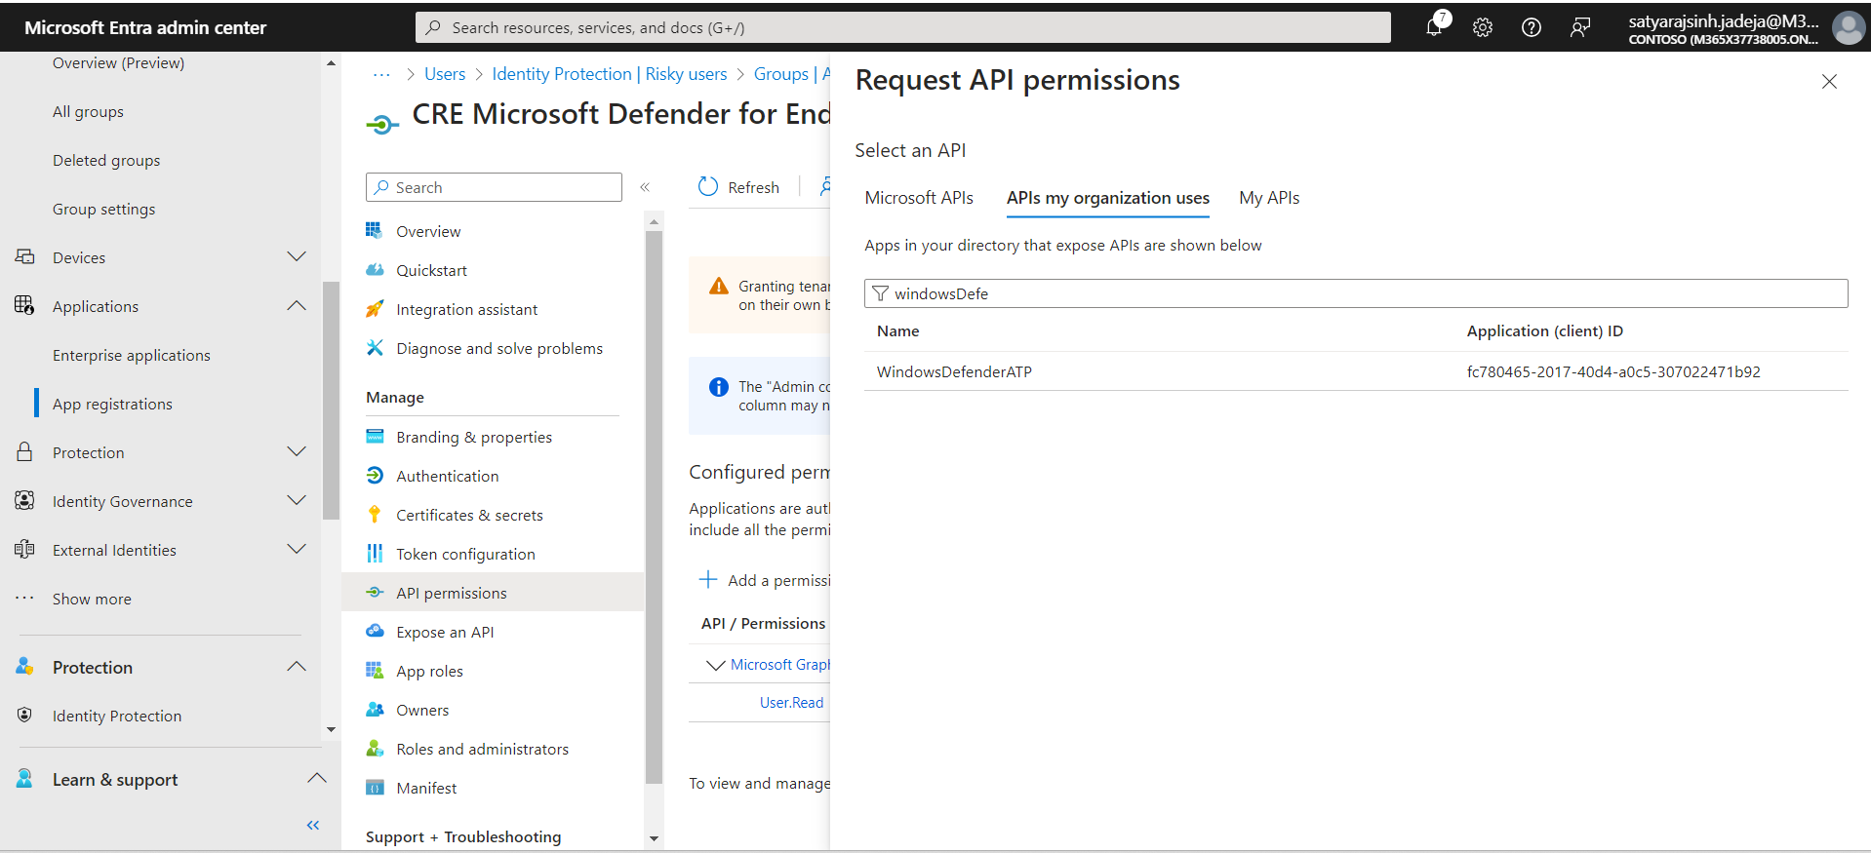Click the External Identities icon
Image resolution: width=1871 pixels, height=853 pixels.
(x=24, y=549)
